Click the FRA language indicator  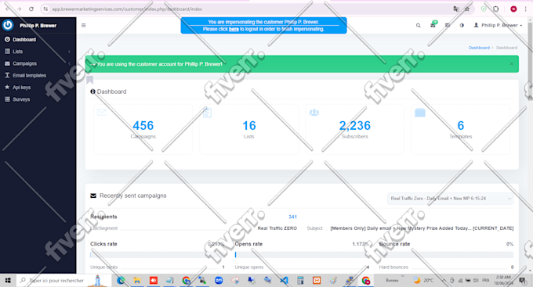(486, 280)
